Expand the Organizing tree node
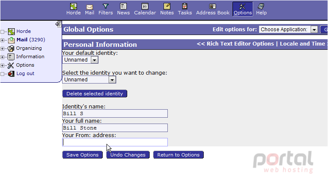328x178 pixels. point(2,49)
